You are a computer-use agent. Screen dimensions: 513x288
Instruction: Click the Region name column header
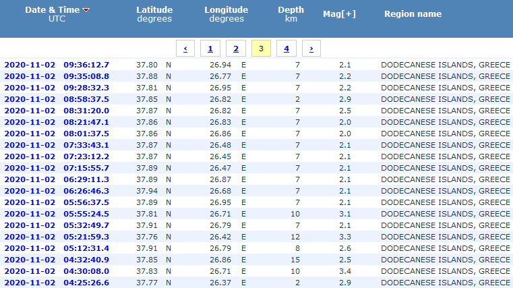(x=413, y=14)
